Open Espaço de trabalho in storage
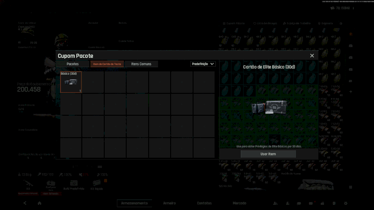This screenshot has height=210, width=374. [x=297, y=23]
